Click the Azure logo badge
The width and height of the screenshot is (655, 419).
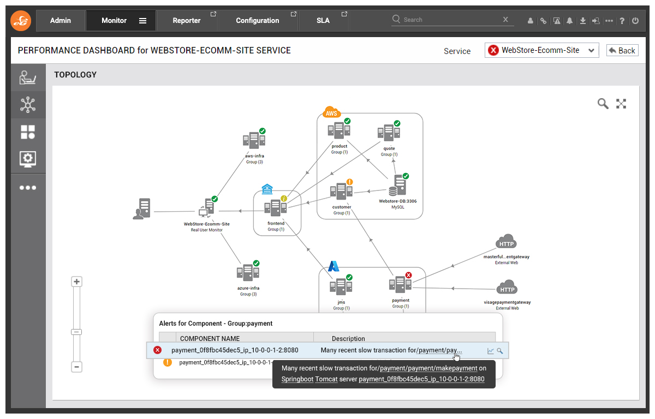point(334,266)
